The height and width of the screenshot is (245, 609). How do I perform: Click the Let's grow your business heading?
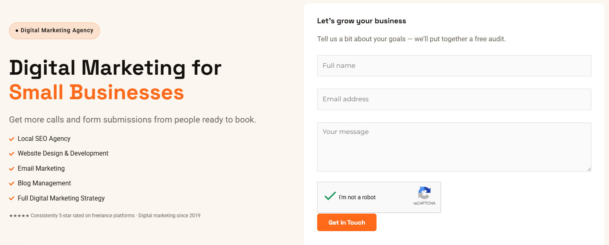pyautogui.click(x=361, y=21)
